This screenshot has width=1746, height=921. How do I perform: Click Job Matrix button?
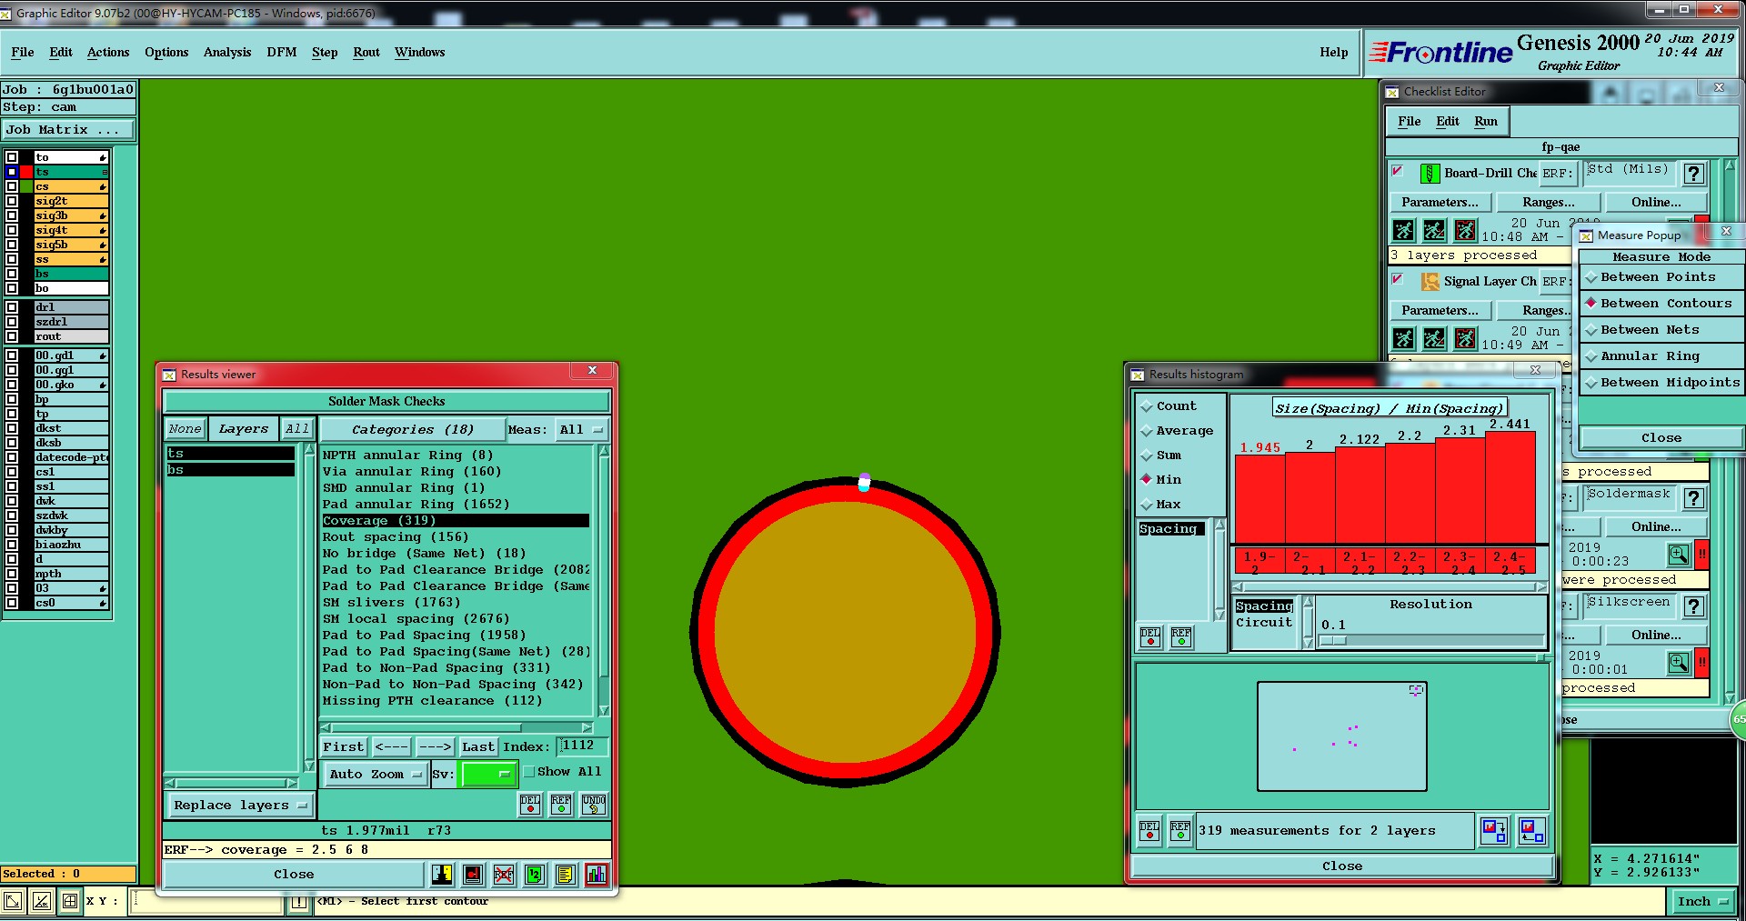[x=67, y=130]
